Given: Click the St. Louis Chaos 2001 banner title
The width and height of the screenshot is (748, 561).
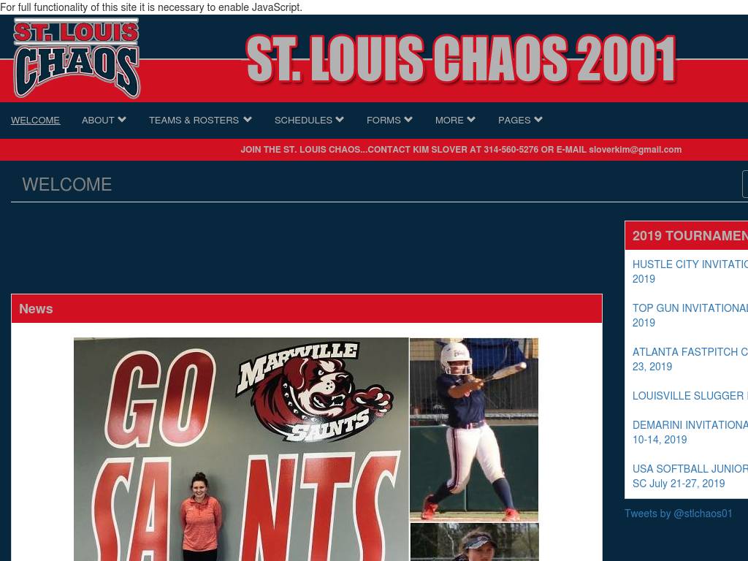Looking at the screenshot, I should tap(462, 58).
